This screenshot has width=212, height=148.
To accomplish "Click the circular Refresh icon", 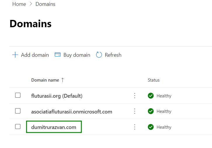I will [x=99, y=55].
